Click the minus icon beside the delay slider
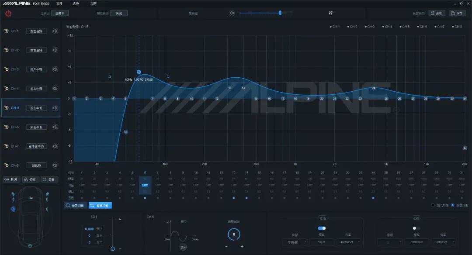Viewport: 472px width, 255px height. tap(120, 249)
